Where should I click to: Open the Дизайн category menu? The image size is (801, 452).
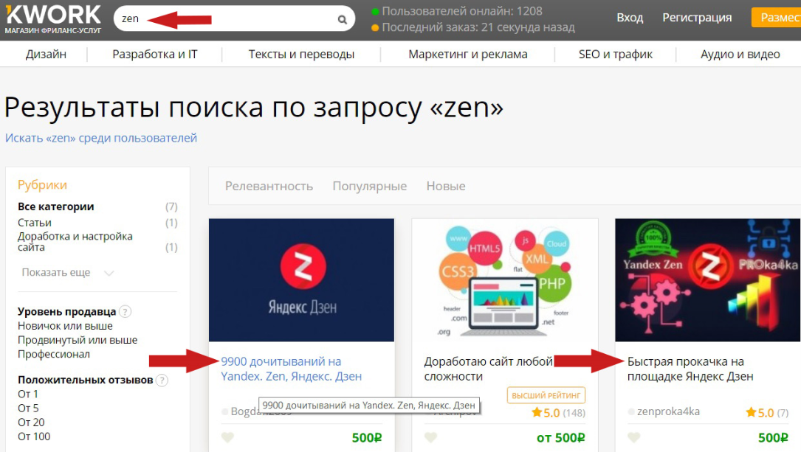(x=46, y=54)
